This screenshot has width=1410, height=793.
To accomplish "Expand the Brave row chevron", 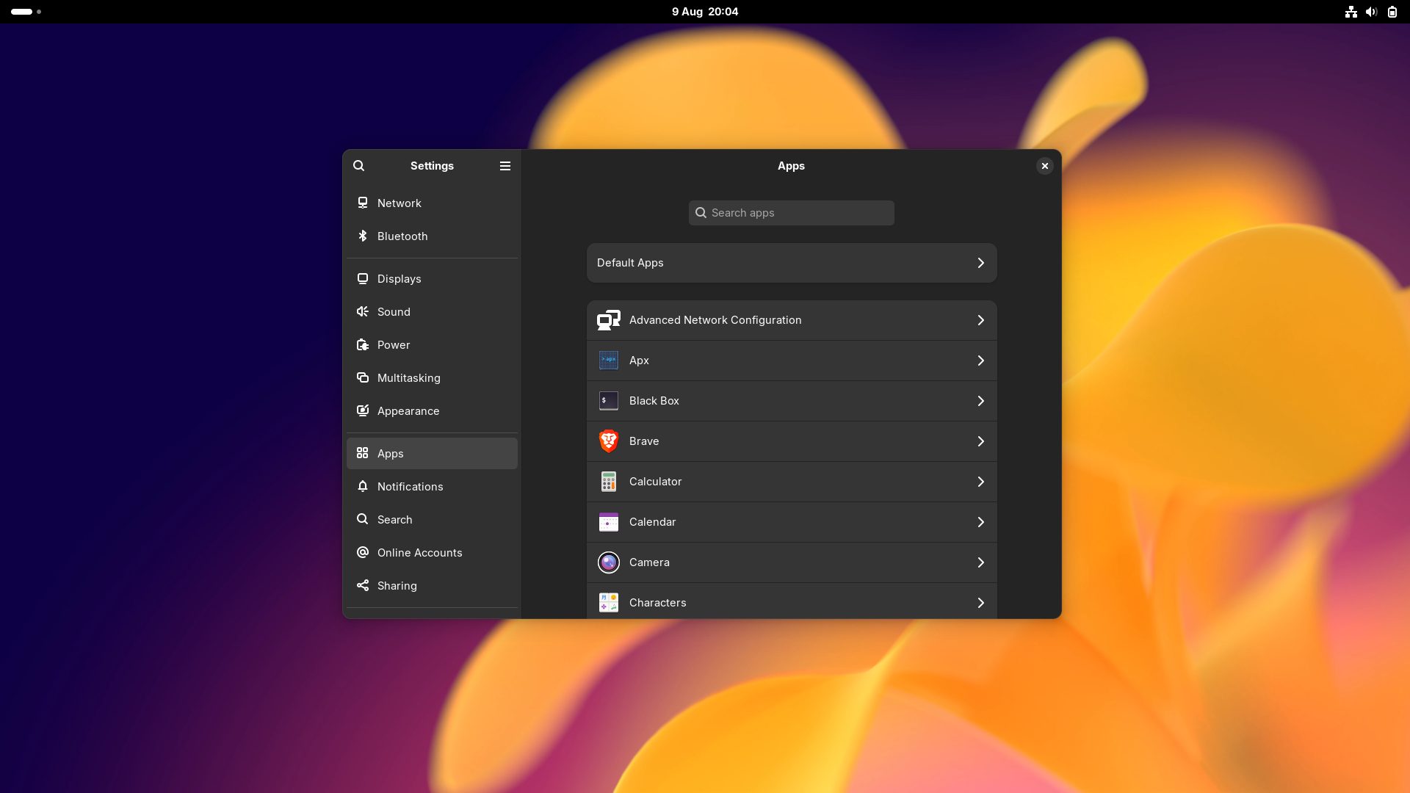I will coord(981,441).
